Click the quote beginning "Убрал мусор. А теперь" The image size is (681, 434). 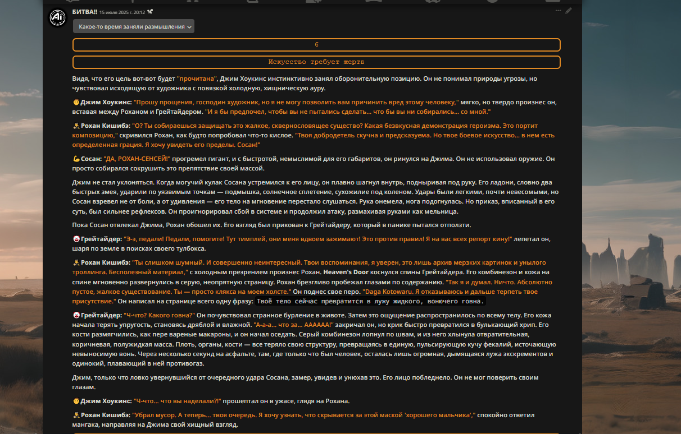[x=303, y=415]
